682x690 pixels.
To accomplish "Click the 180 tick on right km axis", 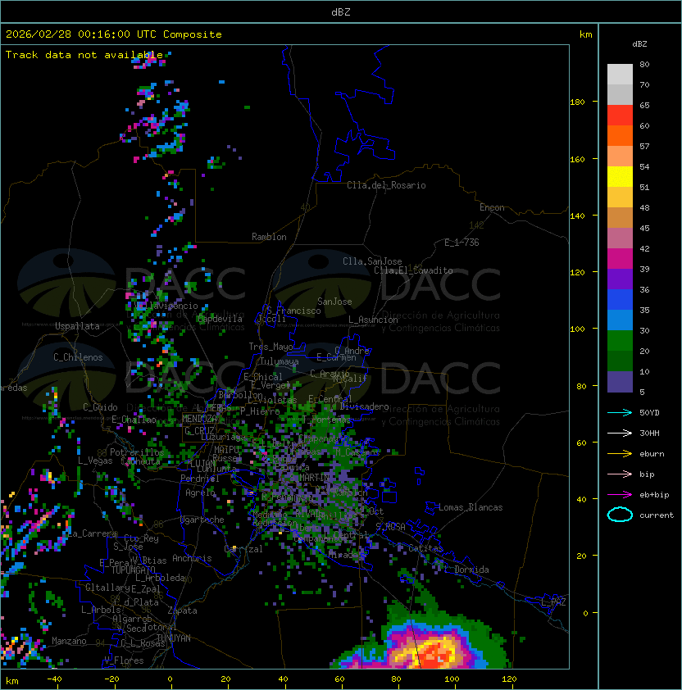I will (x=577, y=102).
